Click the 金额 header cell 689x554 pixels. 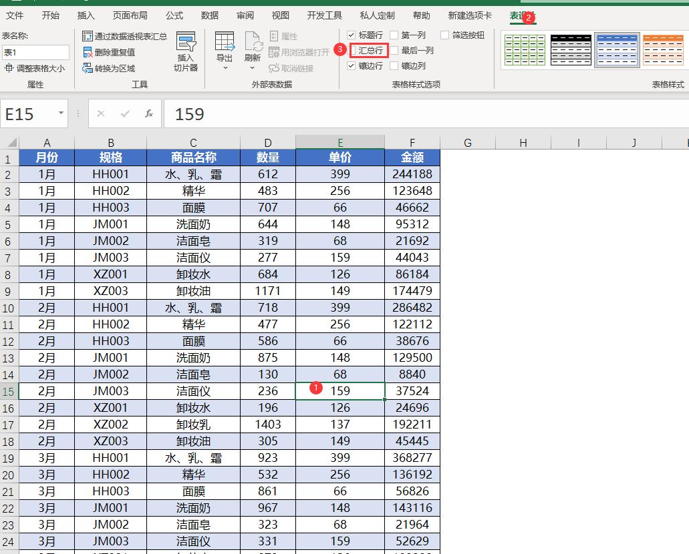412,157
